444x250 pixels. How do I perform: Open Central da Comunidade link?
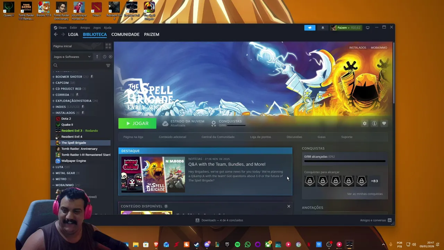tap(218, 137)
